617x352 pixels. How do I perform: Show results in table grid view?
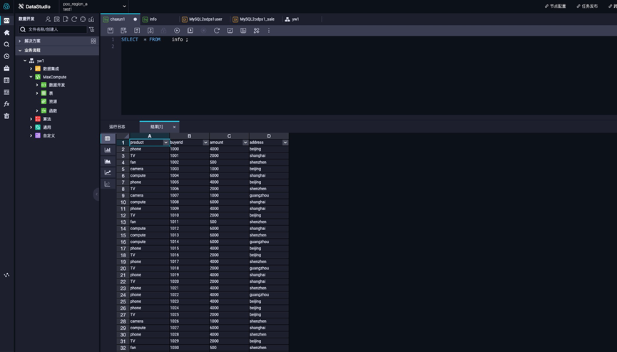click(108, 138)
